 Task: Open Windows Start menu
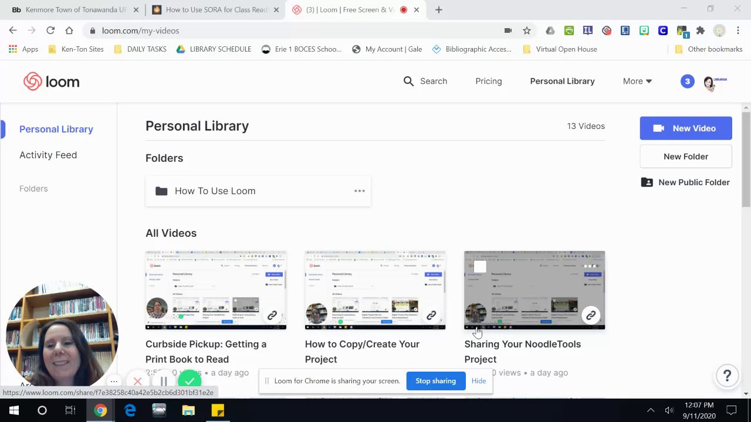(x=14, y=410)
